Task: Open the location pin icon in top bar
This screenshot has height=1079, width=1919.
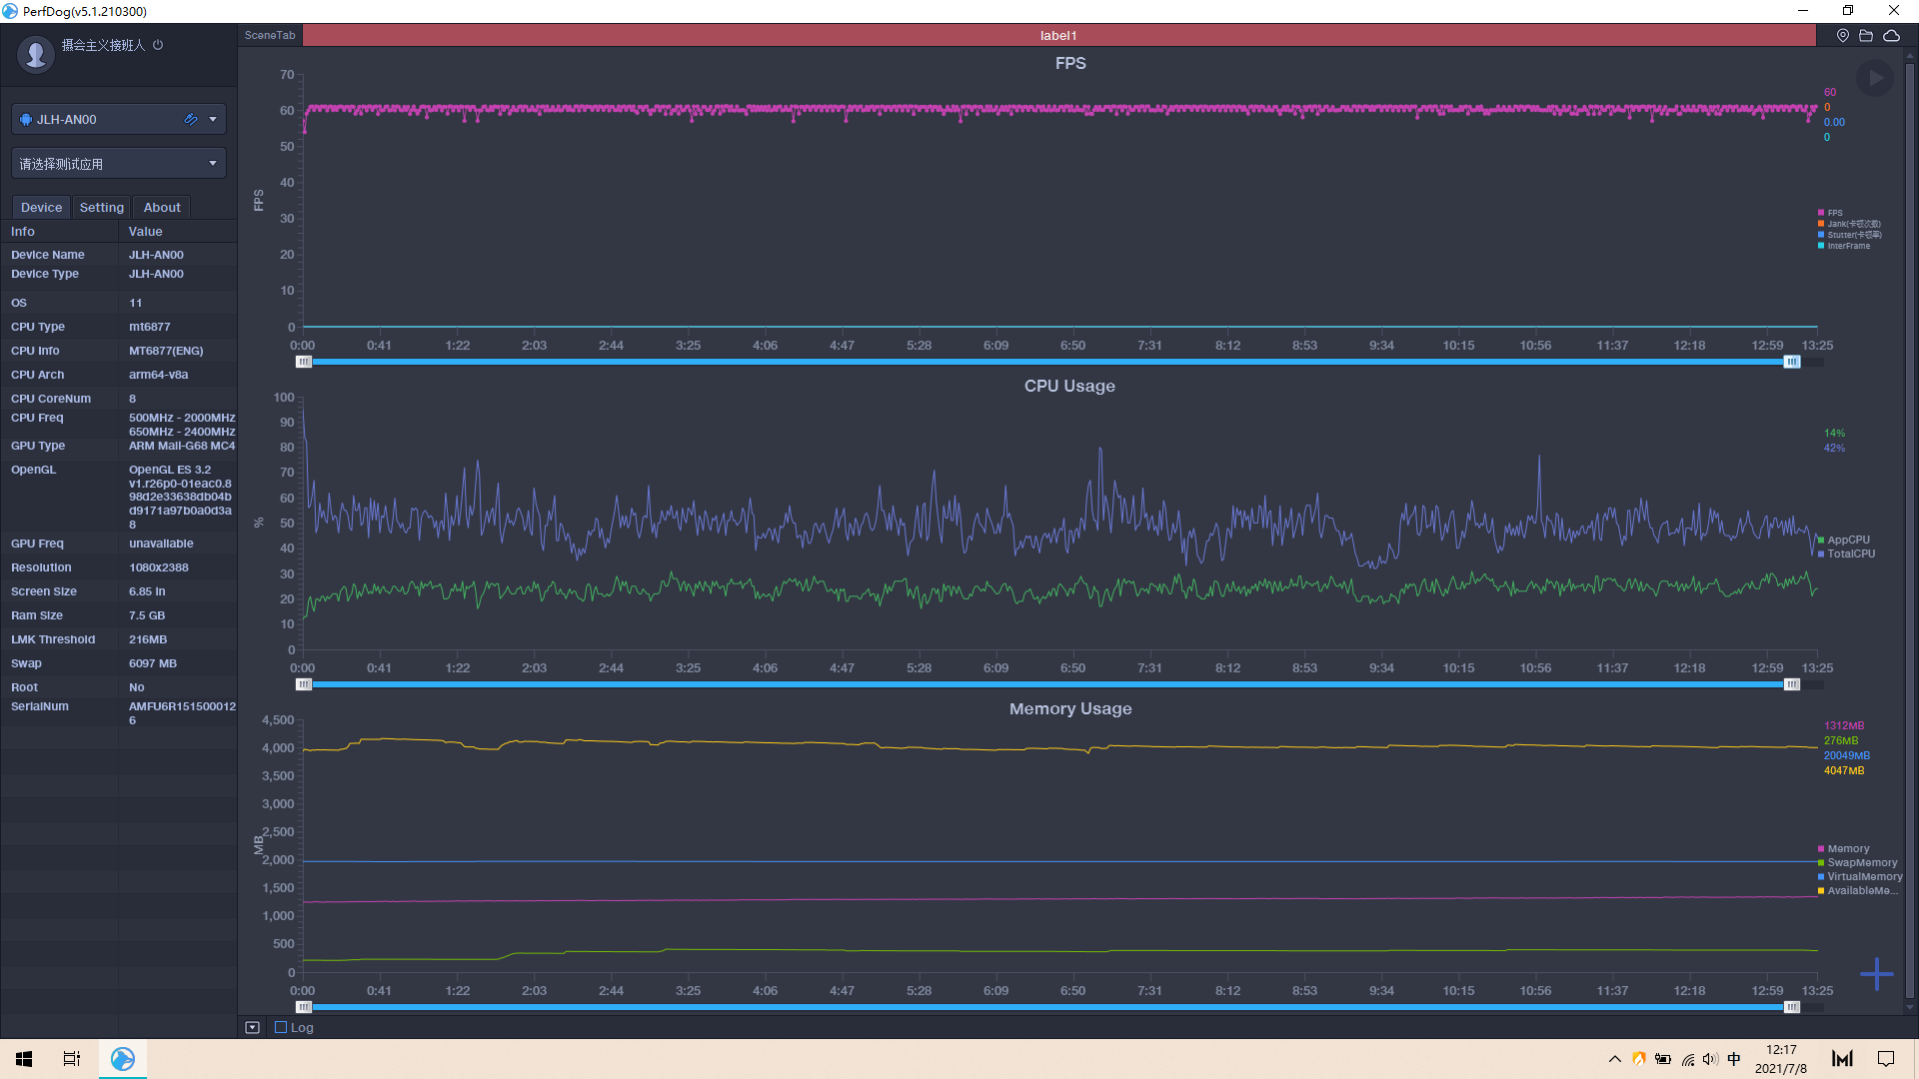Action: [x=1842, y=35]
